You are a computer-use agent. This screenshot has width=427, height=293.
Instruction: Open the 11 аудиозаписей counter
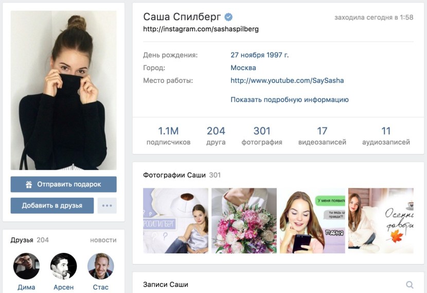386,135
